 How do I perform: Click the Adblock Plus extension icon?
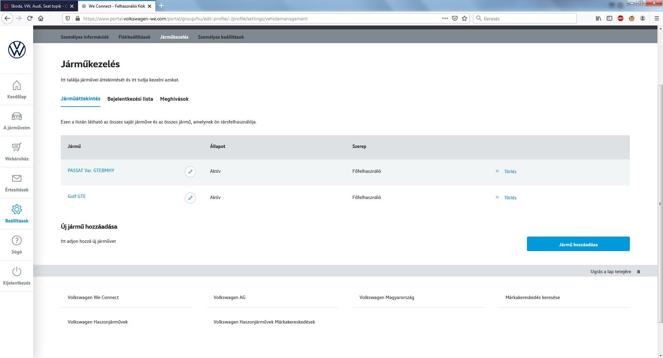(621, 18)
